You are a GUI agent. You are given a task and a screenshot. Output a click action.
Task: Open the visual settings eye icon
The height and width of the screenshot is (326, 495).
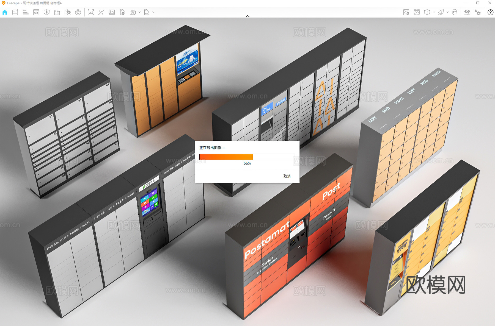[467, 12]
